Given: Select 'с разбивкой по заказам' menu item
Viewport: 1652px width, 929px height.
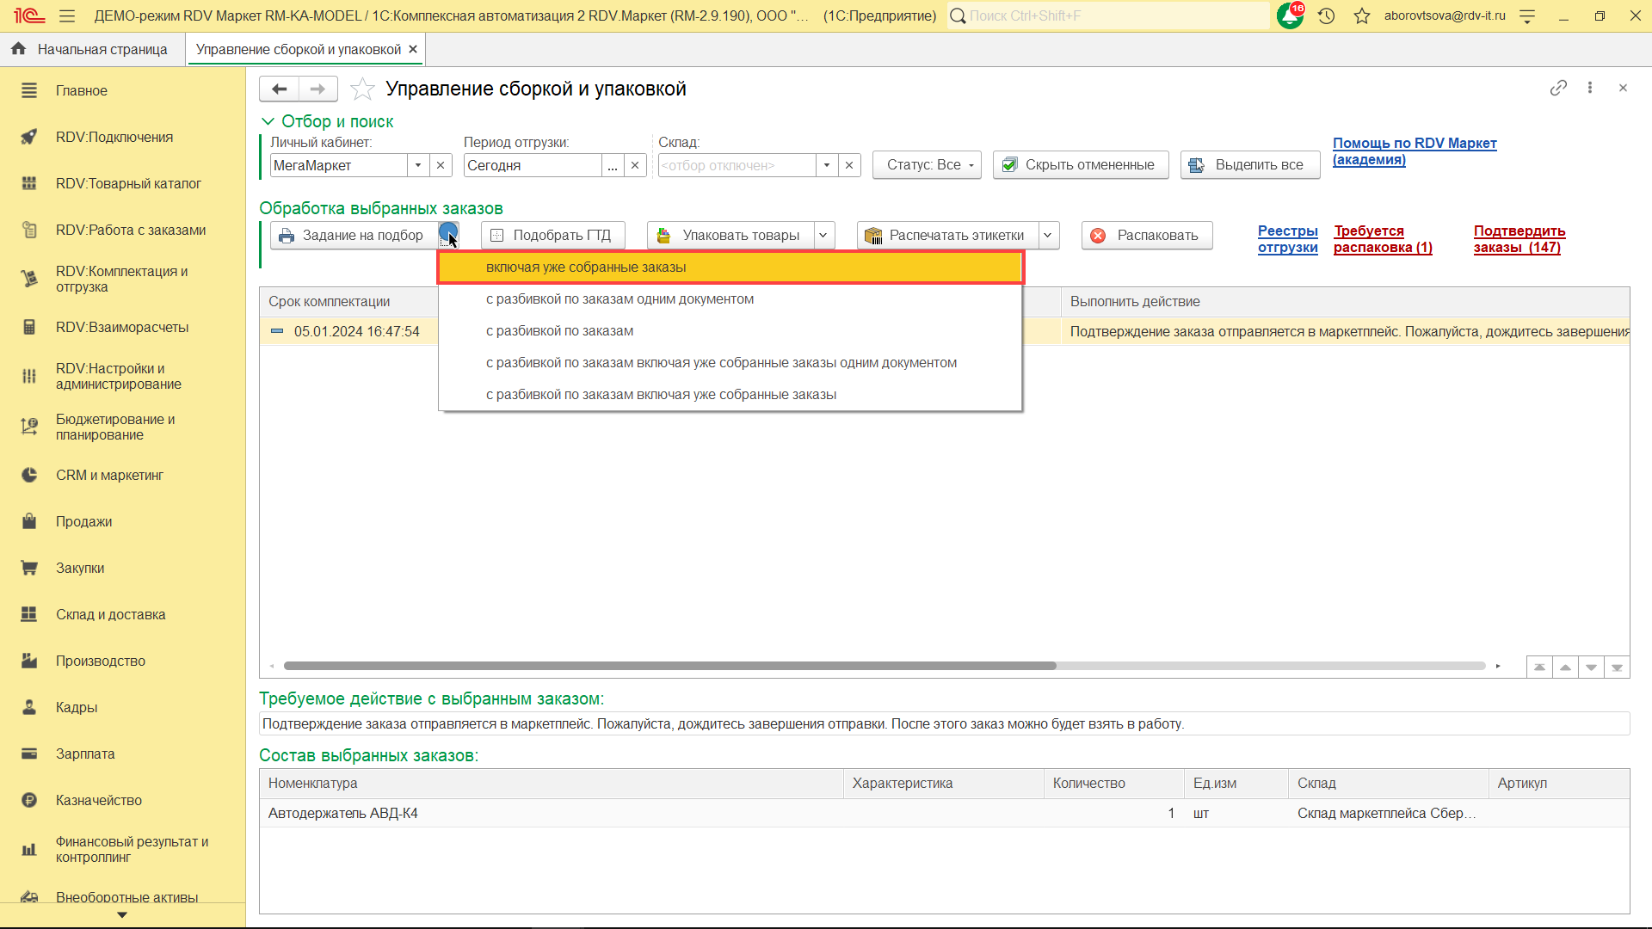Looking at the screenshot, I should pos(559,331).
